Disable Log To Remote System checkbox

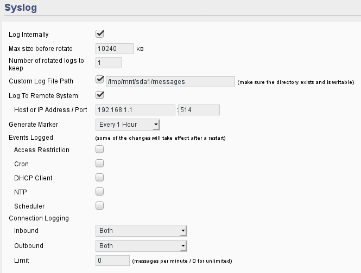point(100,95)
